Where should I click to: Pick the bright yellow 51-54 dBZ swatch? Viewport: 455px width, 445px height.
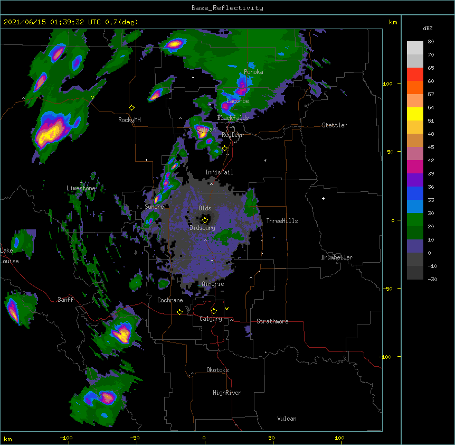[415, 114]
